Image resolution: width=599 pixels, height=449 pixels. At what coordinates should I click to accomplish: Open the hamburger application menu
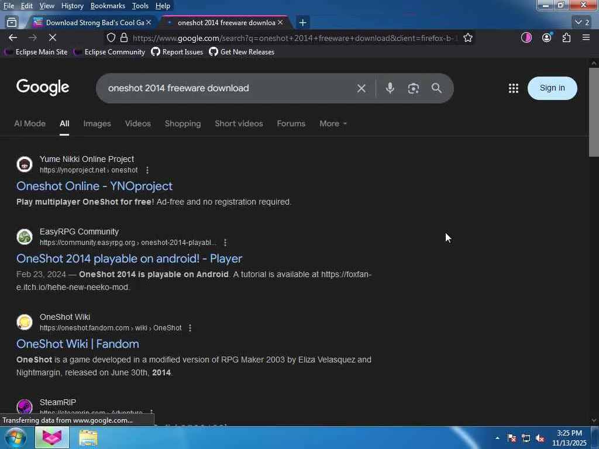point(586,37)
